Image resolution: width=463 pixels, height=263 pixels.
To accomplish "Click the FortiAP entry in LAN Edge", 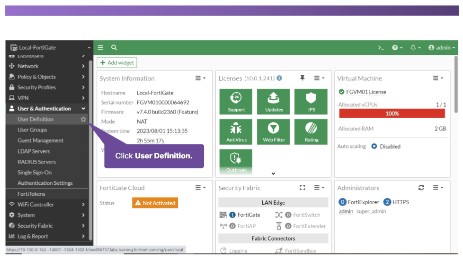I will coord(242,226).
